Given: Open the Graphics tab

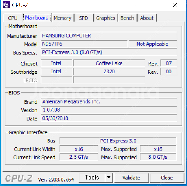Looking at the screenshot, I should coord(105,18).
